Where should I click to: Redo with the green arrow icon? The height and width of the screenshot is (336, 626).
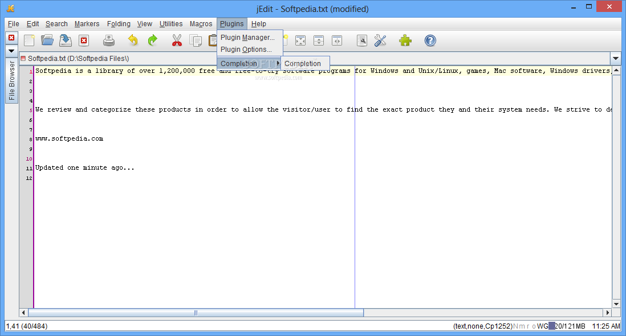[152, 40]
